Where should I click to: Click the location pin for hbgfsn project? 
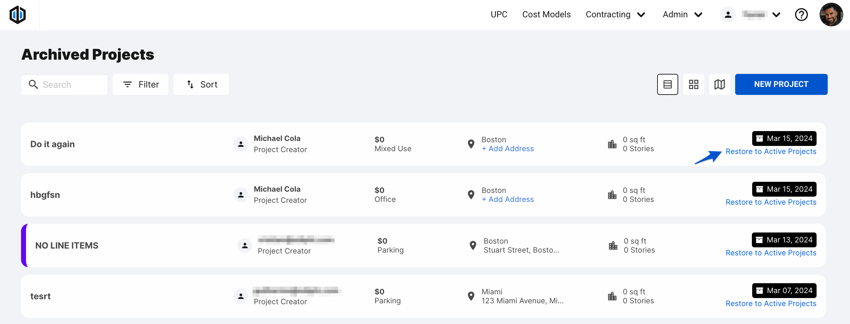click(x=471, y=195)
